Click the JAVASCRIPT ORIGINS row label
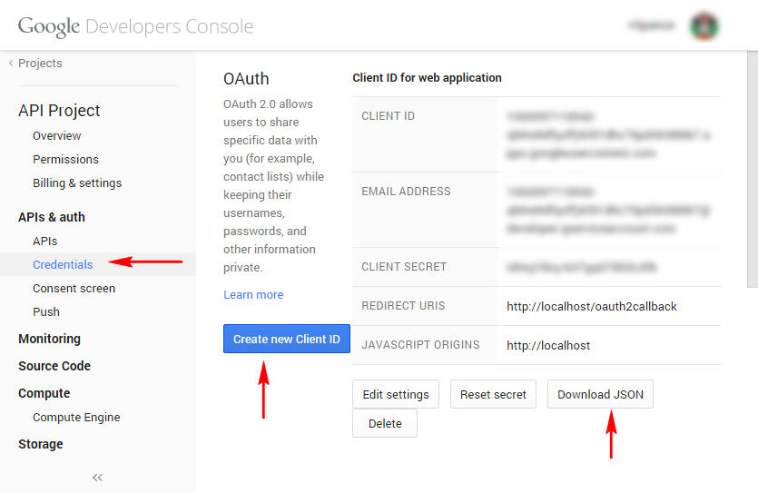 pos(420,345)
